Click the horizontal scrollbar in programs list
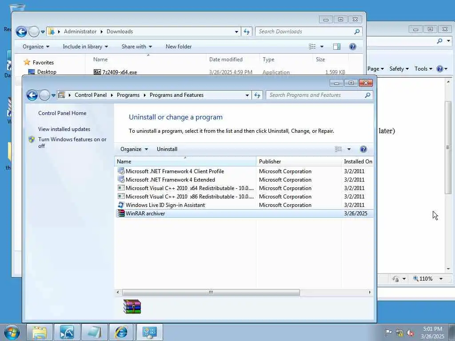 click(x=211, y=292)
